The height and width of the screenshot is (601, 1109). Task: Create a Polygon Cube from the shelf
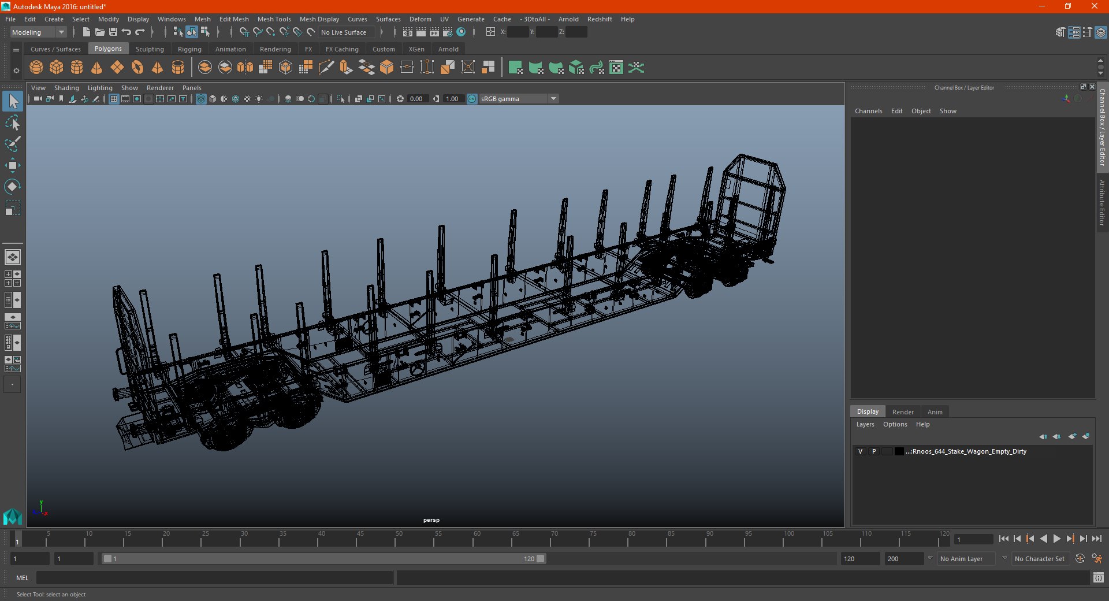(x=57, y=68)
